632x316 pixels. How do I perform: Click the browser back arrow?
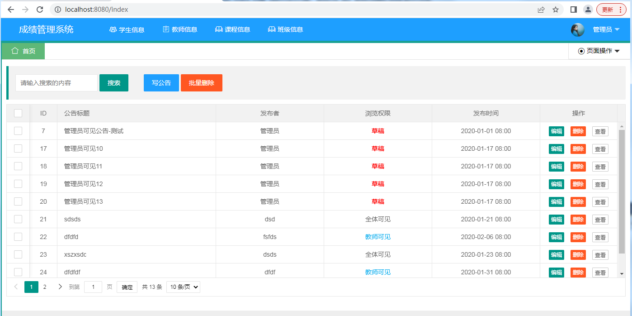coord(11,10)
